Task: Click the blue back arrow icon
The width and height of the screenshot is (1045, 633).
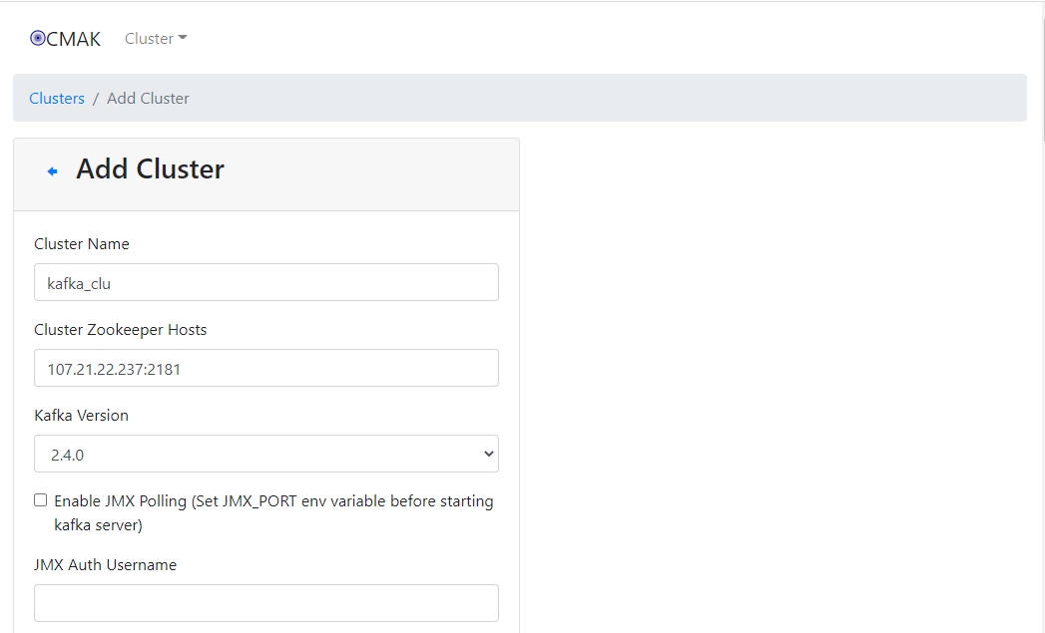Action: point(53,171)
